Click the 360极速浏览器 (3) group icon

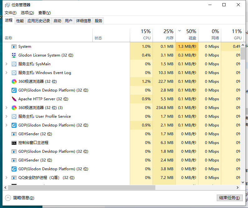(x=14, y=108)
